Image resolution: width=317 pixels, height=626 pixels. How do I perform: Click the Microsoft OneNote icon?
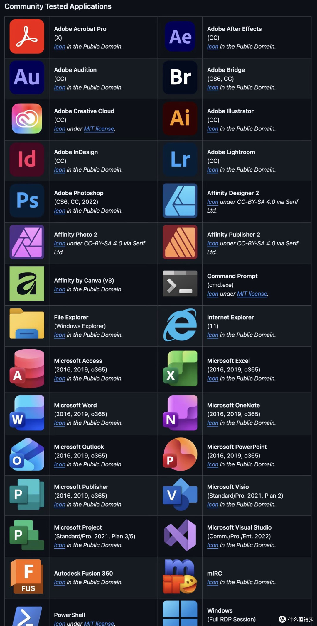pyautogui.click(x=180, y=413)
